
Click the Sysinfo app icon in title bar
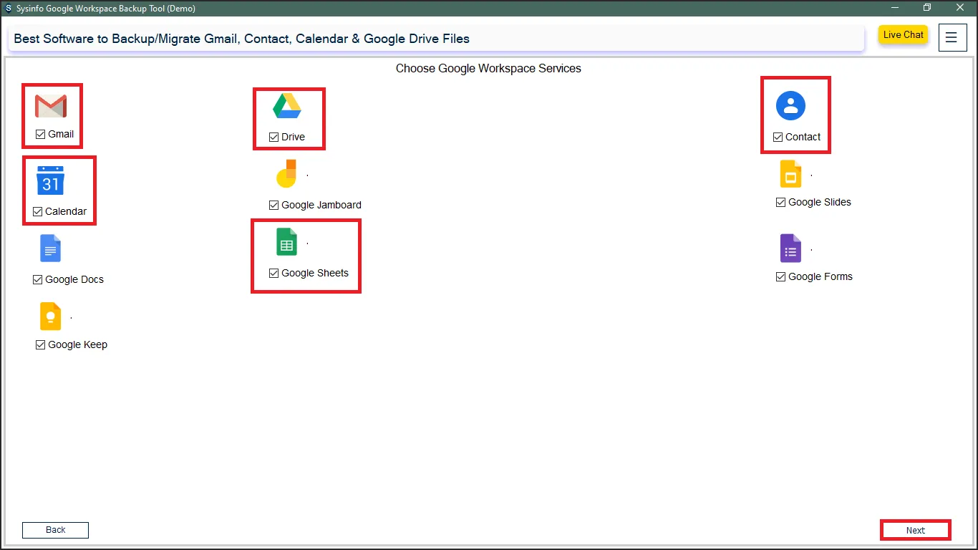8,9
